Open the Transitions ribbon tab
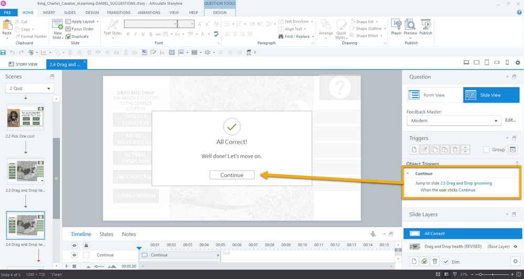This screenshot has height=279, width=524. pyautogui.click(x=119, y=12)
